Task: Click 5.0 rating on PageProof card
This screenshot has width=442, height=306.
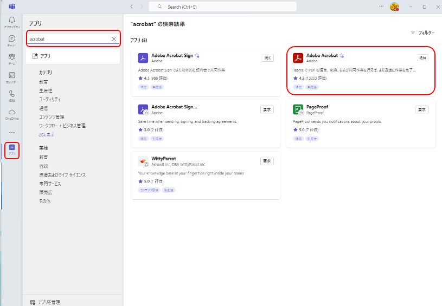Action: [x=306, y=130]
